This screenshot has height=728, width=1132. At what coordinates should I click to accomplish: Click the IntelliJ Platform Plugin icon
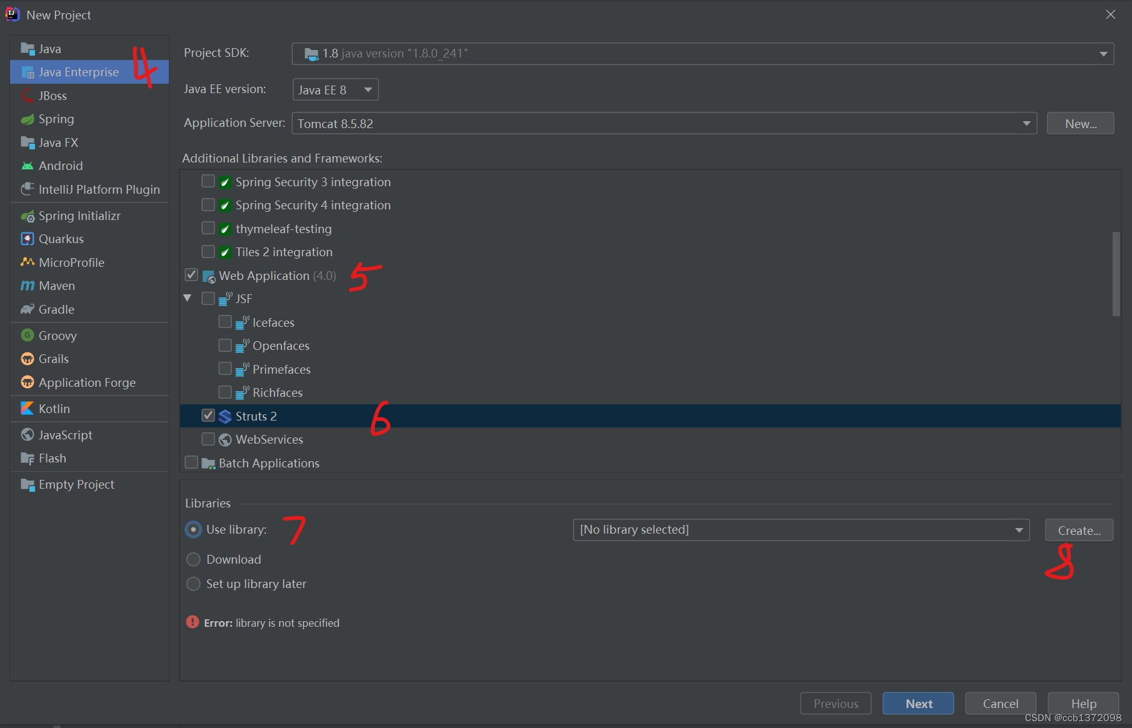[x=28, y=189]
